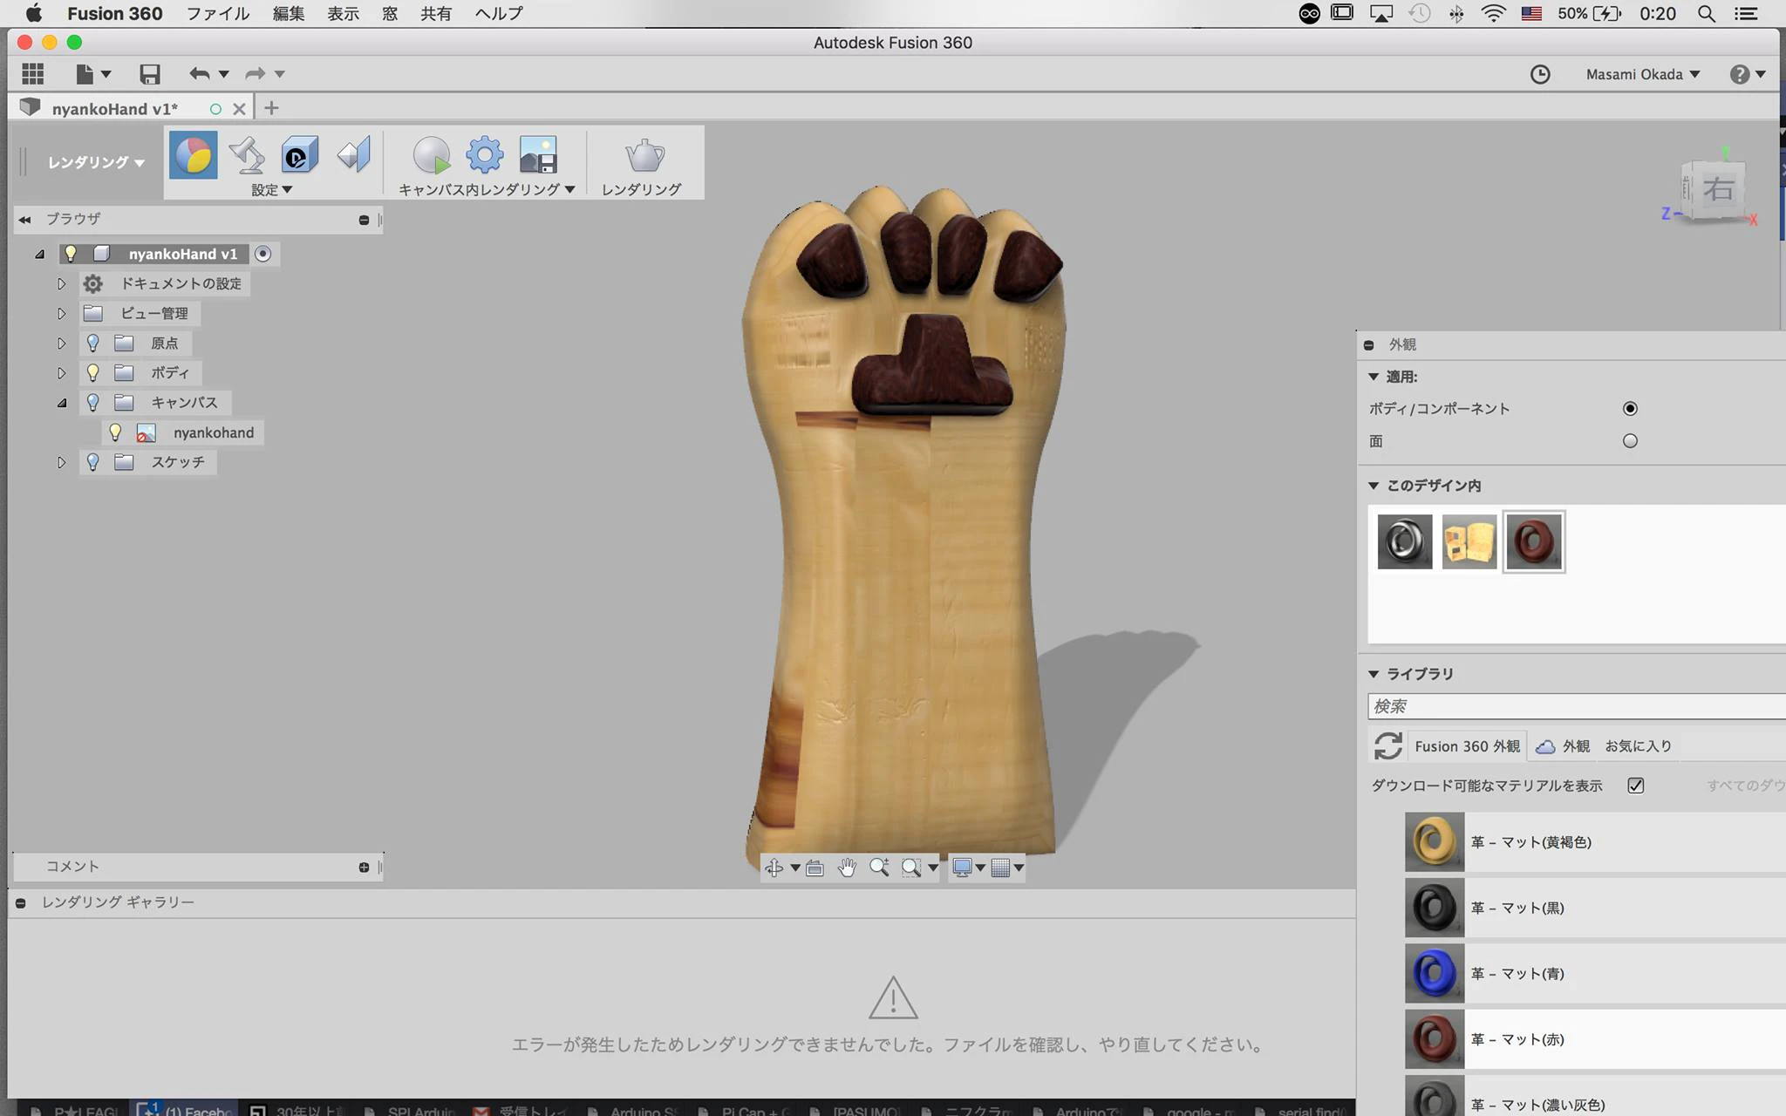Open the View (表示) menu

(343, 14)
